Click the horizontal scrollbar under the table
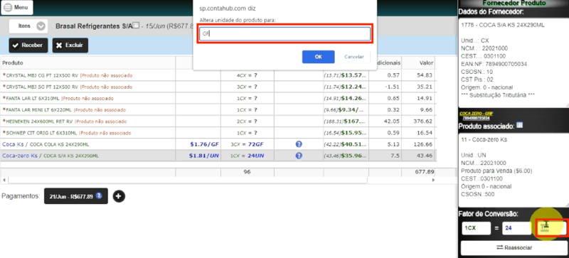 point(218,180)
